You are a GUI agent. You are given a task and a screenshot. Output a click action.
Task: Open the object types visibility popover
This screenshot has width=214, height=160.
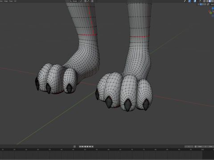point(186,1)
